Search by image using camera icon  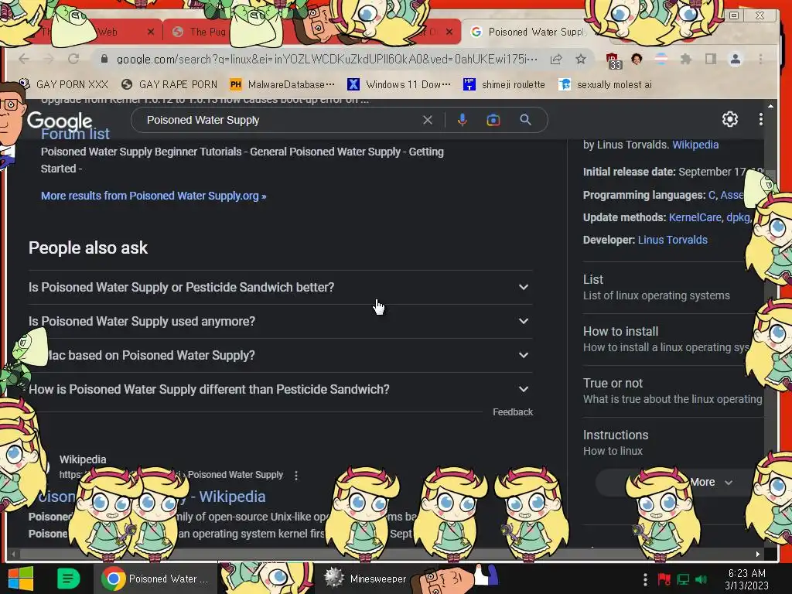pyautogui.click(x=493, y=120)
